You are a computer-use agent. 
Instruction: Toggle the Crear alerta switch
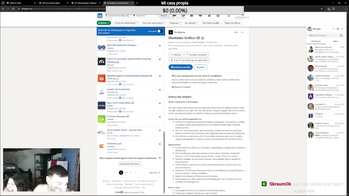point(160,31)
